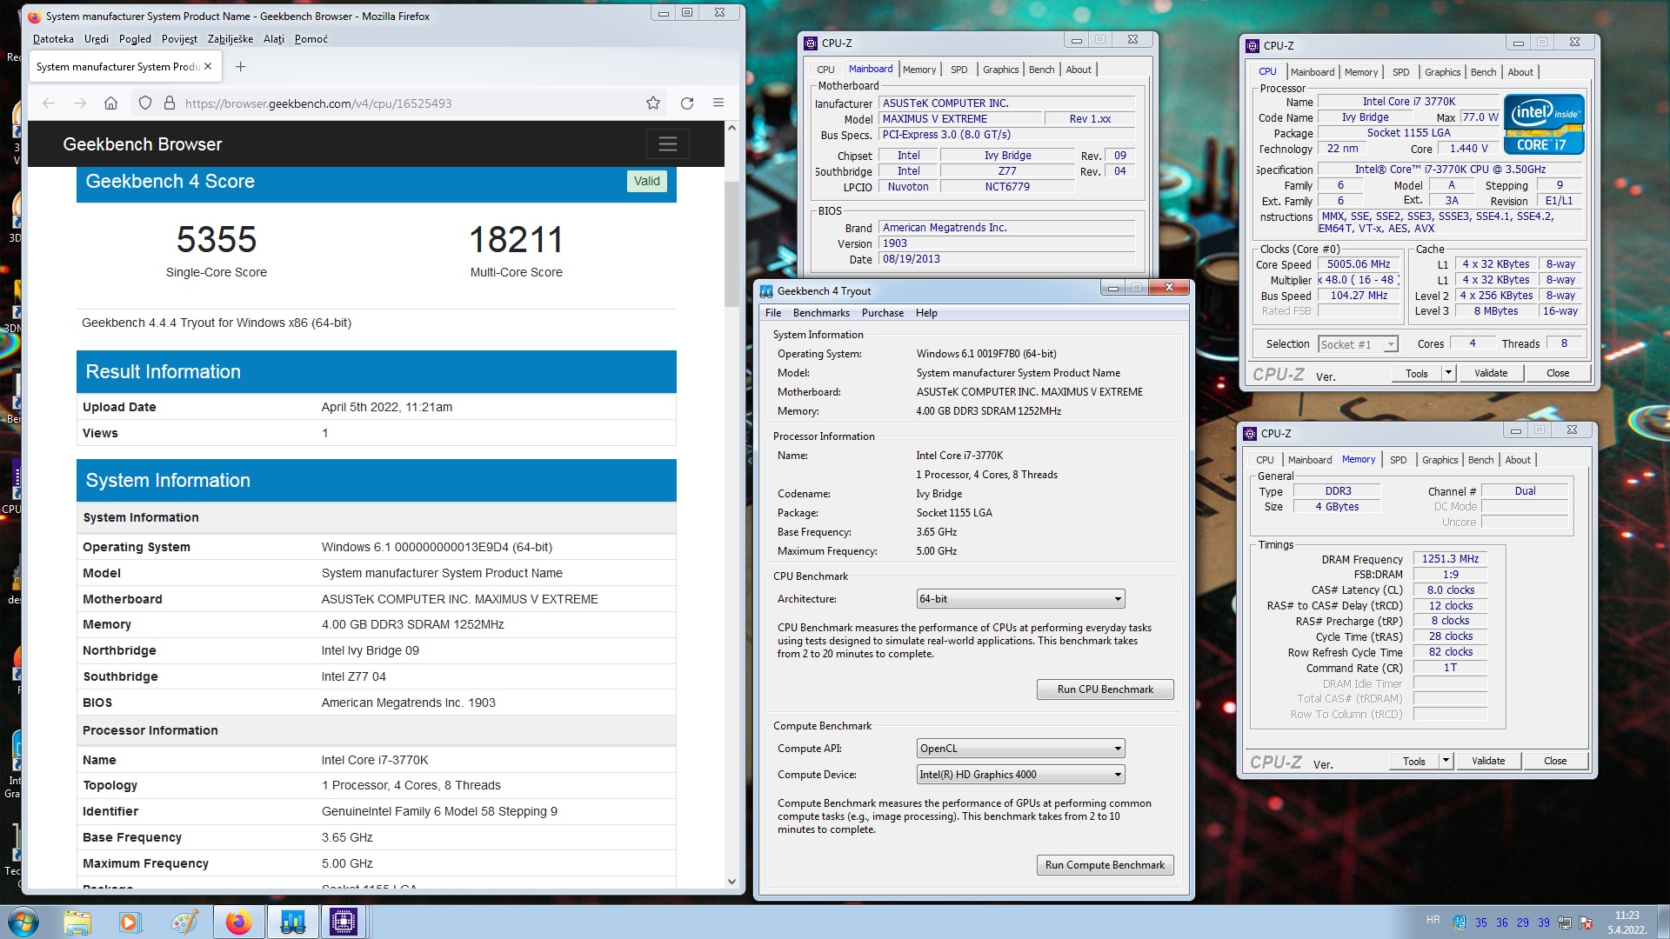Open File menu in Geekbench Tryout
Image resolution: width=1670 pixels, height=939 pixels.
pyautogui.click(x=773, y=313)
